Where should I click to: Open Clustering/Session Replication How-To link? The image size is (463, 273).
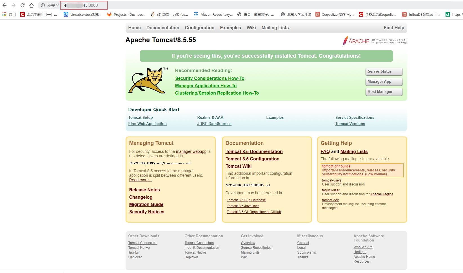click(217, 93)
